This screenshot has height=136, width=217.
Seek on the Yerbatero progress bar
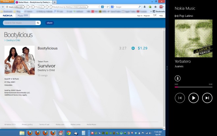pyautogui.click(x=193, y=87)
